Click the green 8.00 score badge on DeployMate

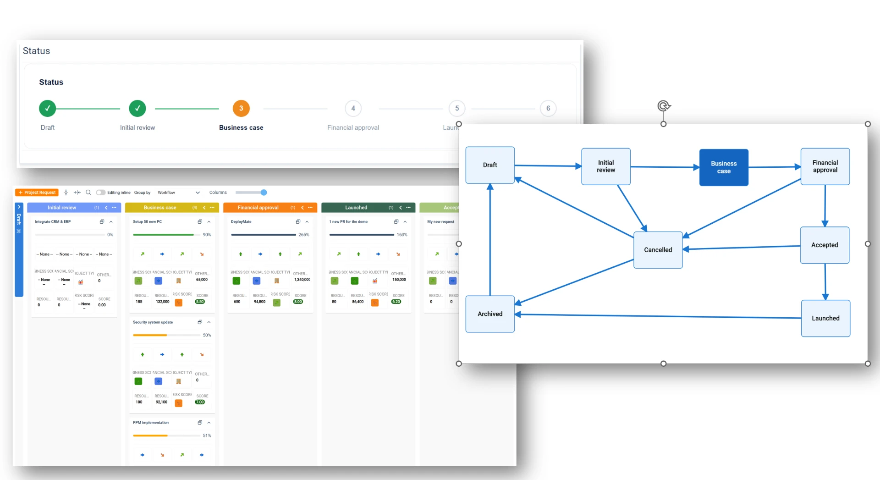[x=298, y=302]
